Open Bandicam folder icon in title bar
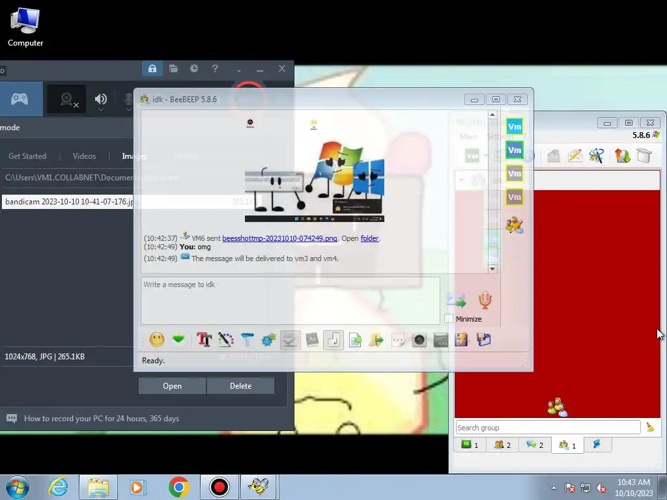This screenshot has width=667, height=500. click(x=173, y=68)
